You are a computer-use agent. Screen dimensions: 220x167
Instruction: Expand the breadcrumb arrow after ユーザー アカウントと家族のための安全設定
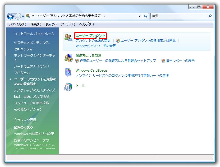point(104,16)
